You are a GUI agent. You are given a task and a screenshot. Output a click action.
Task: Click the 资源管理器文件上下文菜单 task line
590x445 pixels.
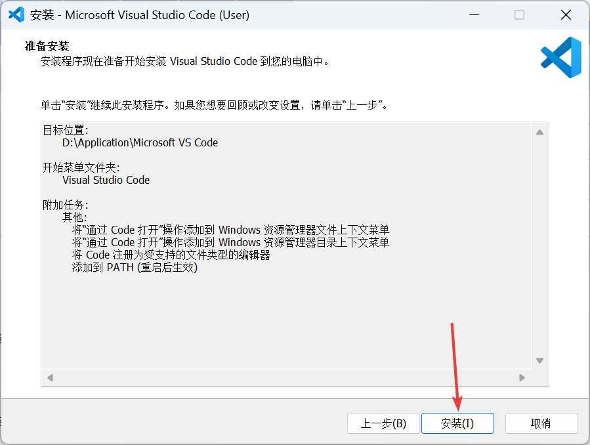tap(230, 230)
